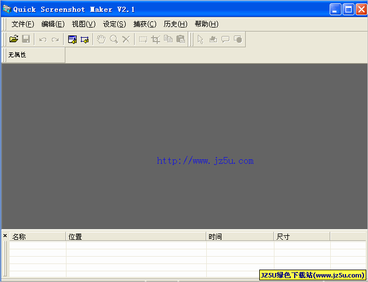Sort history list by 尺寸 column
Image resolution: width=368 pixels, height=282 pixels.
(302, 236)
